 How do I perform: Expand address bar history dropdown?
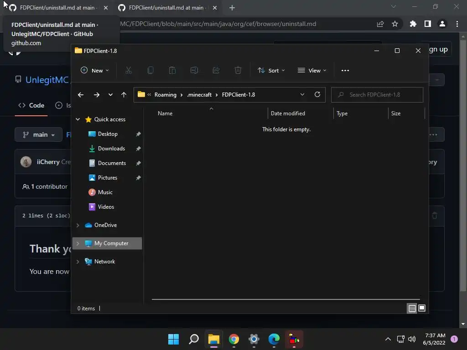point(302,95)
